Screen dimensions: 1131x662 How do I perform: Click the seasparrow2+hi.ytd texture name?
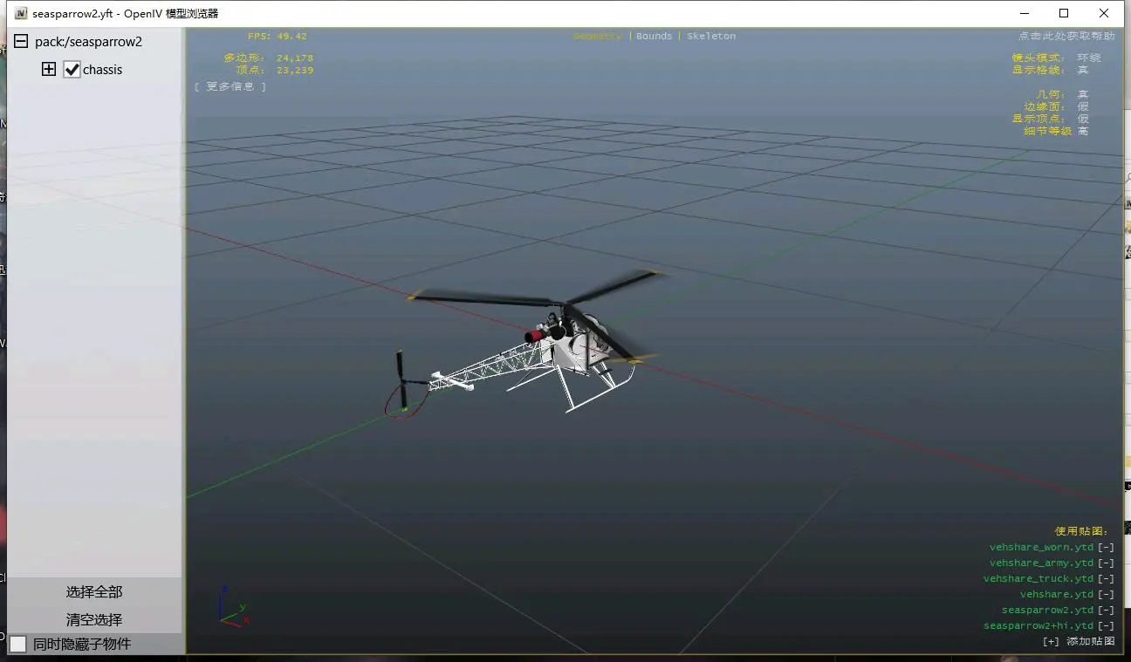[x=1038, y=626]
